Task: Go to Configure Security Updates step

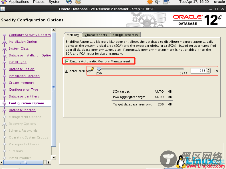Action: pos(30,35)
